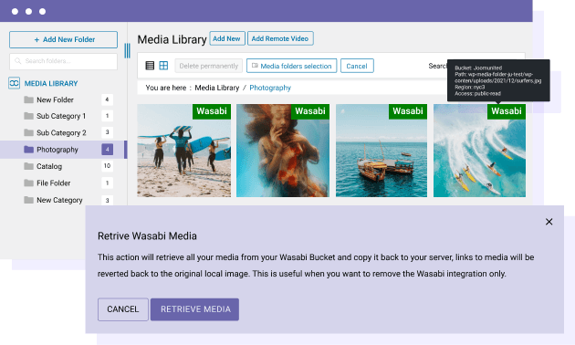Select Photography folder label
Viewport: 575px width, 345px height.
[x=57, y=150]
